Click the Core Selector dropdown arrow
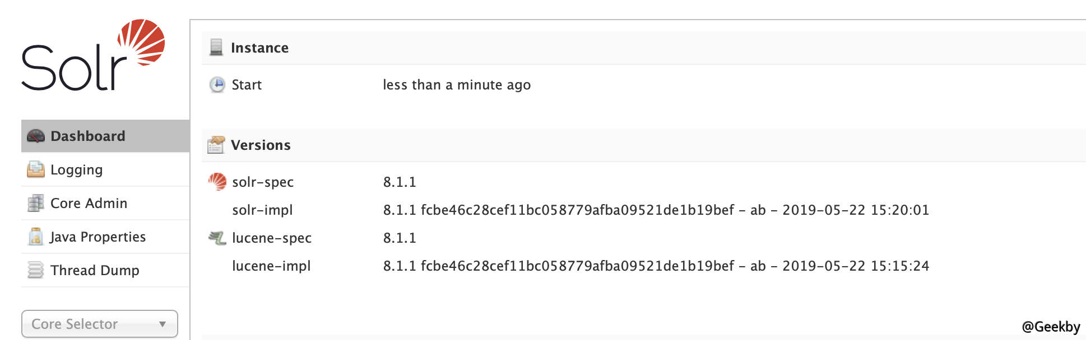The image size is (1086, 340). (163, 324)
